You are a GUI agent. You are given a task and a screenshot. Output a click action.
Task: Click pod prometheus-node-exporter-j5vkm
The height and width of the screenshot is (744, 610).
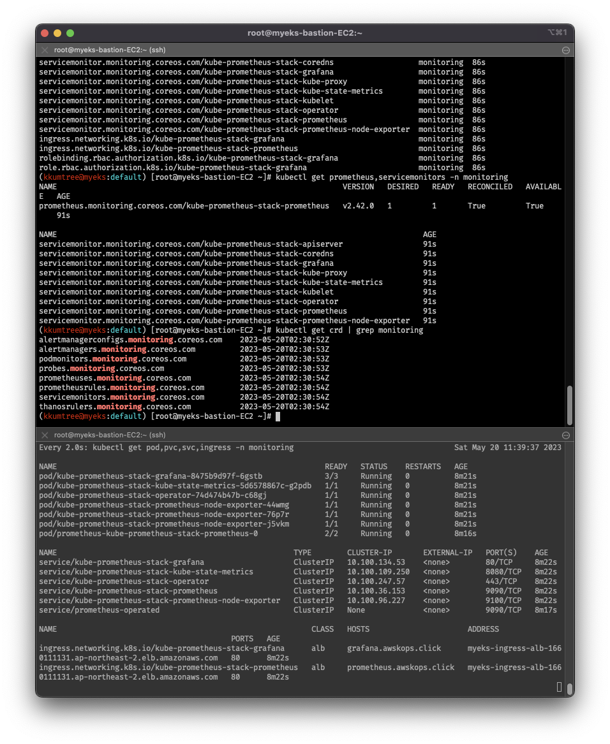164,524
